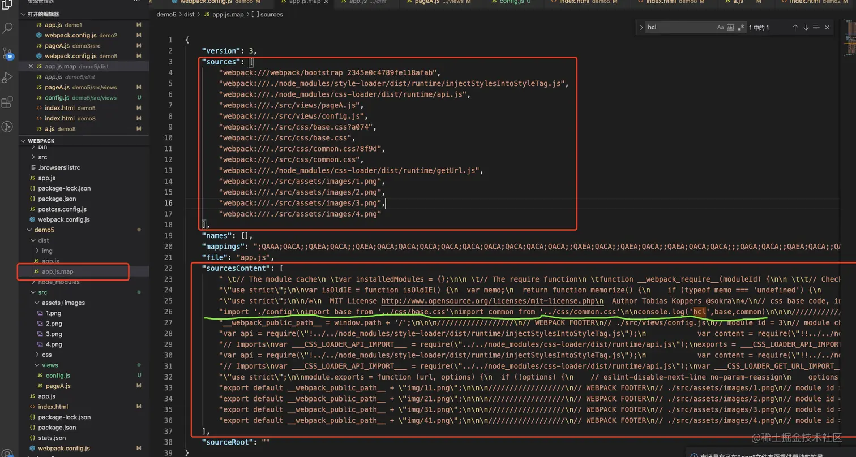Open the Git Graph icon in the activity bar

8,127
